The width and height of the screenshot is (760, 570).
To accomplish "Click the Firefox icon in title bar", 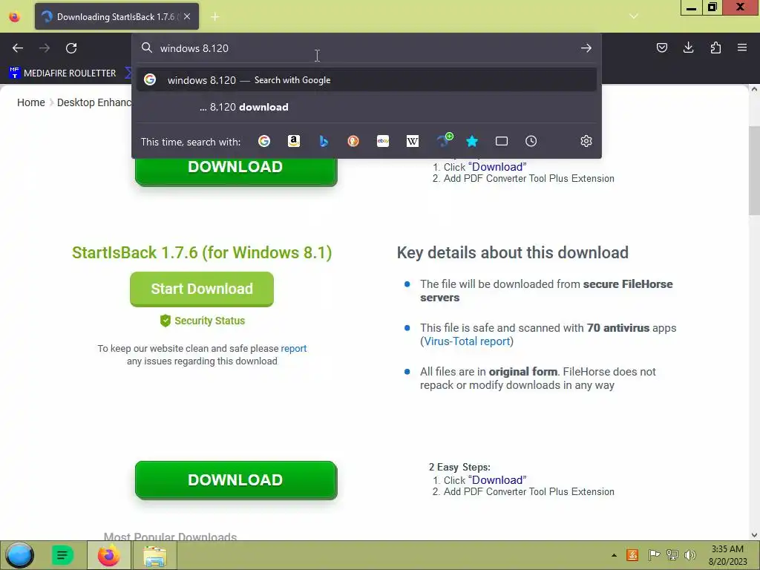I will 15,17.
